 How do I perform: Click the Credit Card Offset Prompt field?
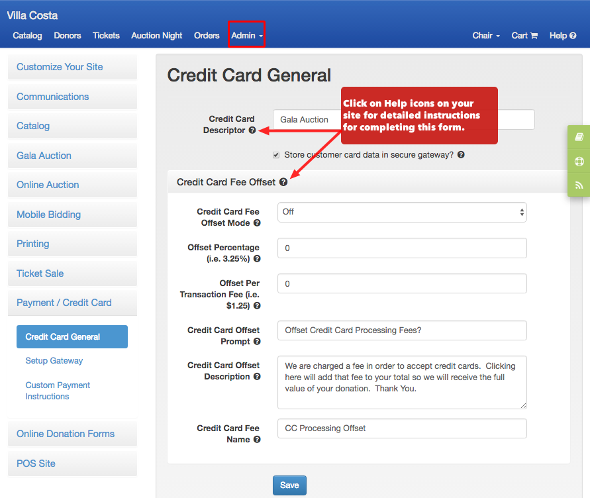(x=402, y=330)
